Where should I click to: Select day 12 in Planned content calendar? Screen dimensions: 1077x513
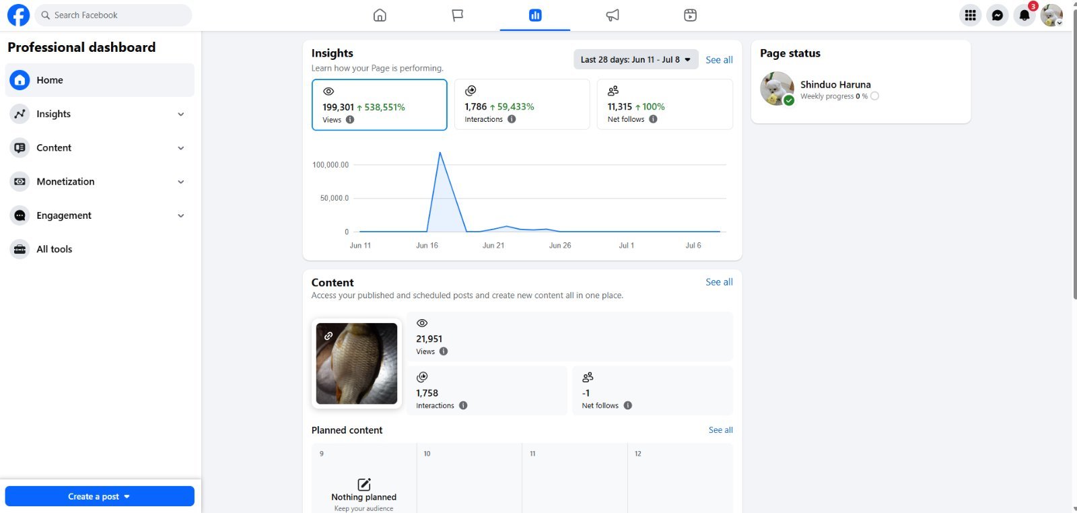pos(680,478)
